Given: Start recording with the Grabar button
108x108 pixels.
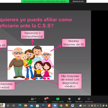Looking at the screenshot, I should point(69,100).
